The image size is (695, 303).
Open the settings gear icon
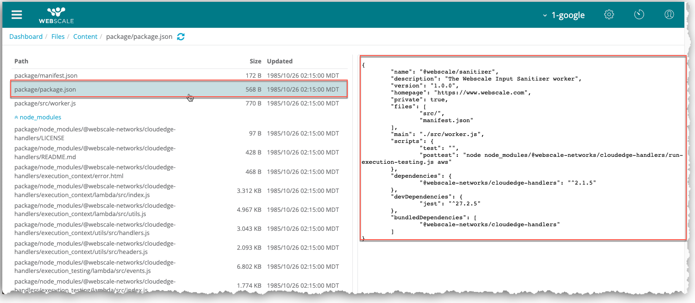(609, 15)
